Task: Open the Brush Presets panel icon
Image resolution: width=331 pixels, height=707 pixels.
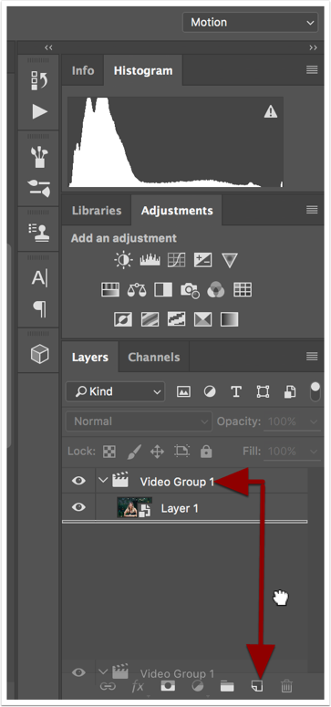Action: (x=40, y=157)
